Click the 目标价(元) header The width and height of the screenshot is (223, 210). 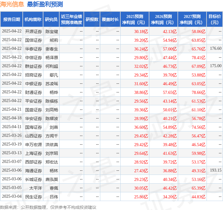(x=215, y=19)
